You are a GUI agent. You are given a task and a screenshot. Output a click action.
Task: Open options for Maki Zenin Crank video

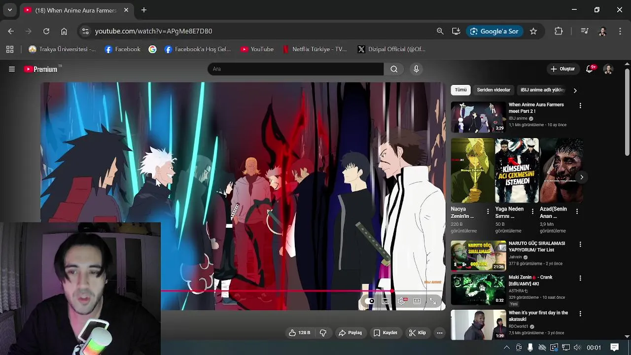pyautogui.click(x=580, y=278)
